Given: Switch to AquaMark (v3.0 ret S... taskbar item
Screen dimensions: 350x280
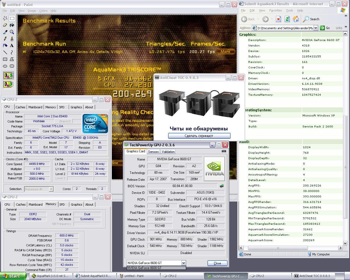Looking at the screenshot, I should [x=51, y=276].
